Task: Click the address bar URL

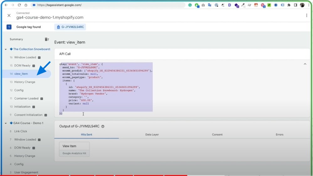Action: tap(59, 5)
